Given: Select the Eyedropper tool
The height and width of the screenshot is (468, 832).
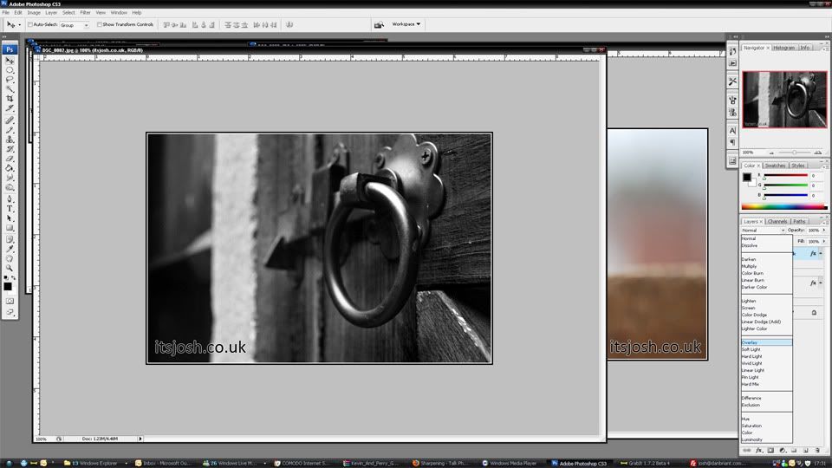Looking at the screenshot, I should tap(10, 250).
